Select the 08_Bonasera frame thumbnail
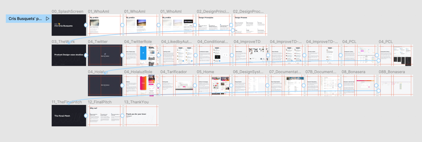Viewport: 422px width, 142px height. (x=359, y=85)
